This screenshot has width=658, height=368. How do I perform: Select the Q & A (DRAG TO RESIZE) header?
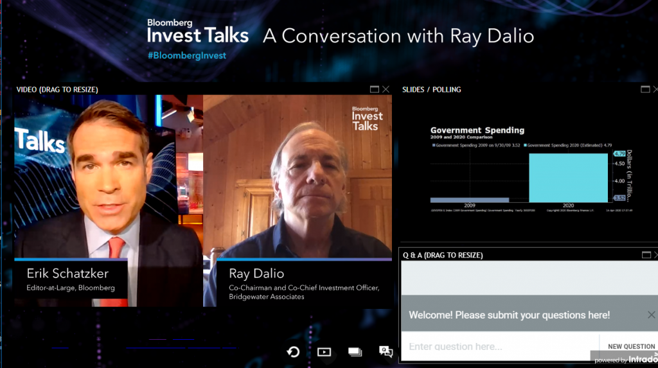point(443,255)
